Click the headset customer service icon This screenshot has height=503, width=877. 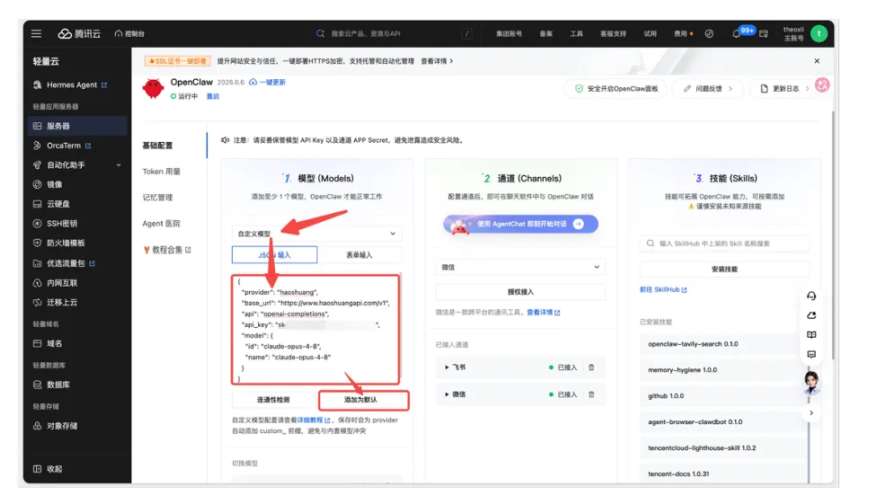811,296
